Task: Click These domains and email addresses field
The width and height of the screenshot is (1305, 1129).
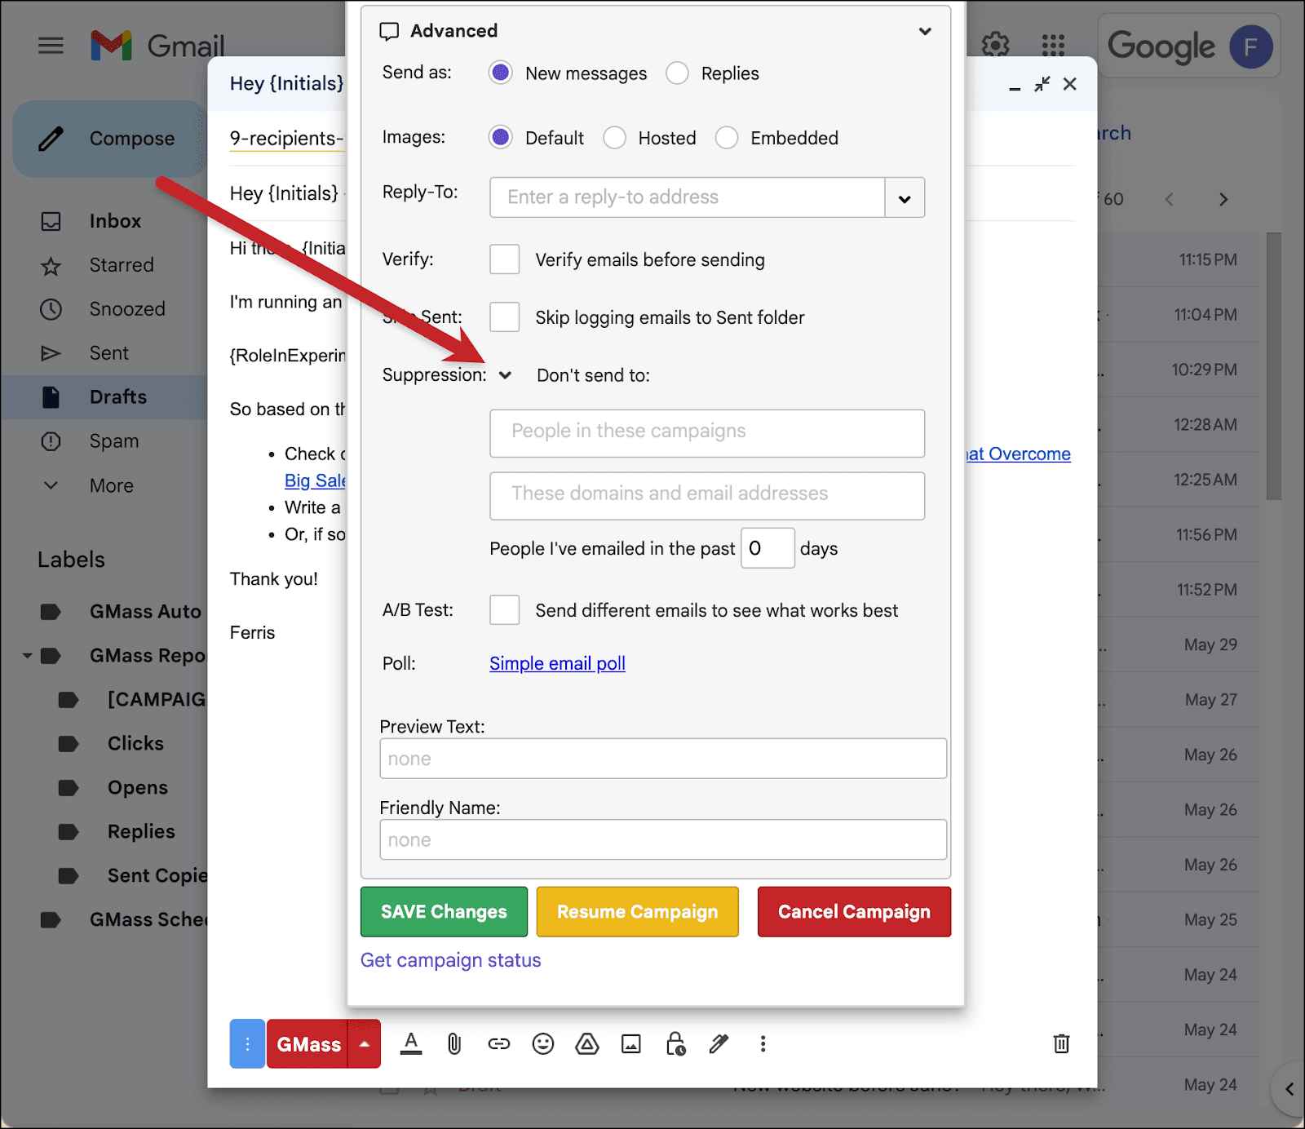Action: click(707, 496)
